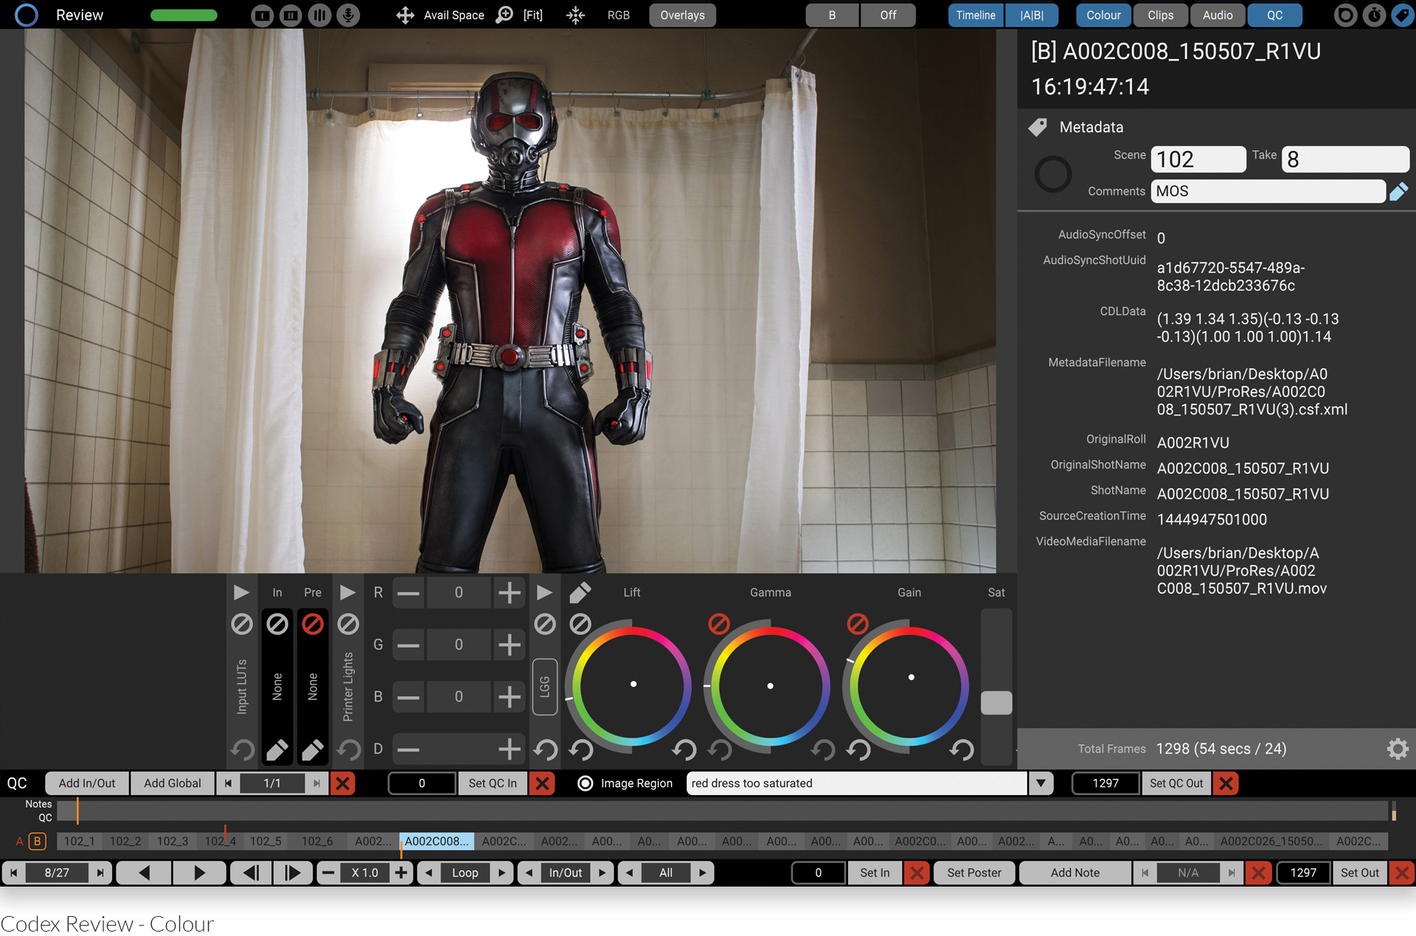Toggle the Gamma wheel red bypass icon

pyautogui.click(x=718, y=624)
